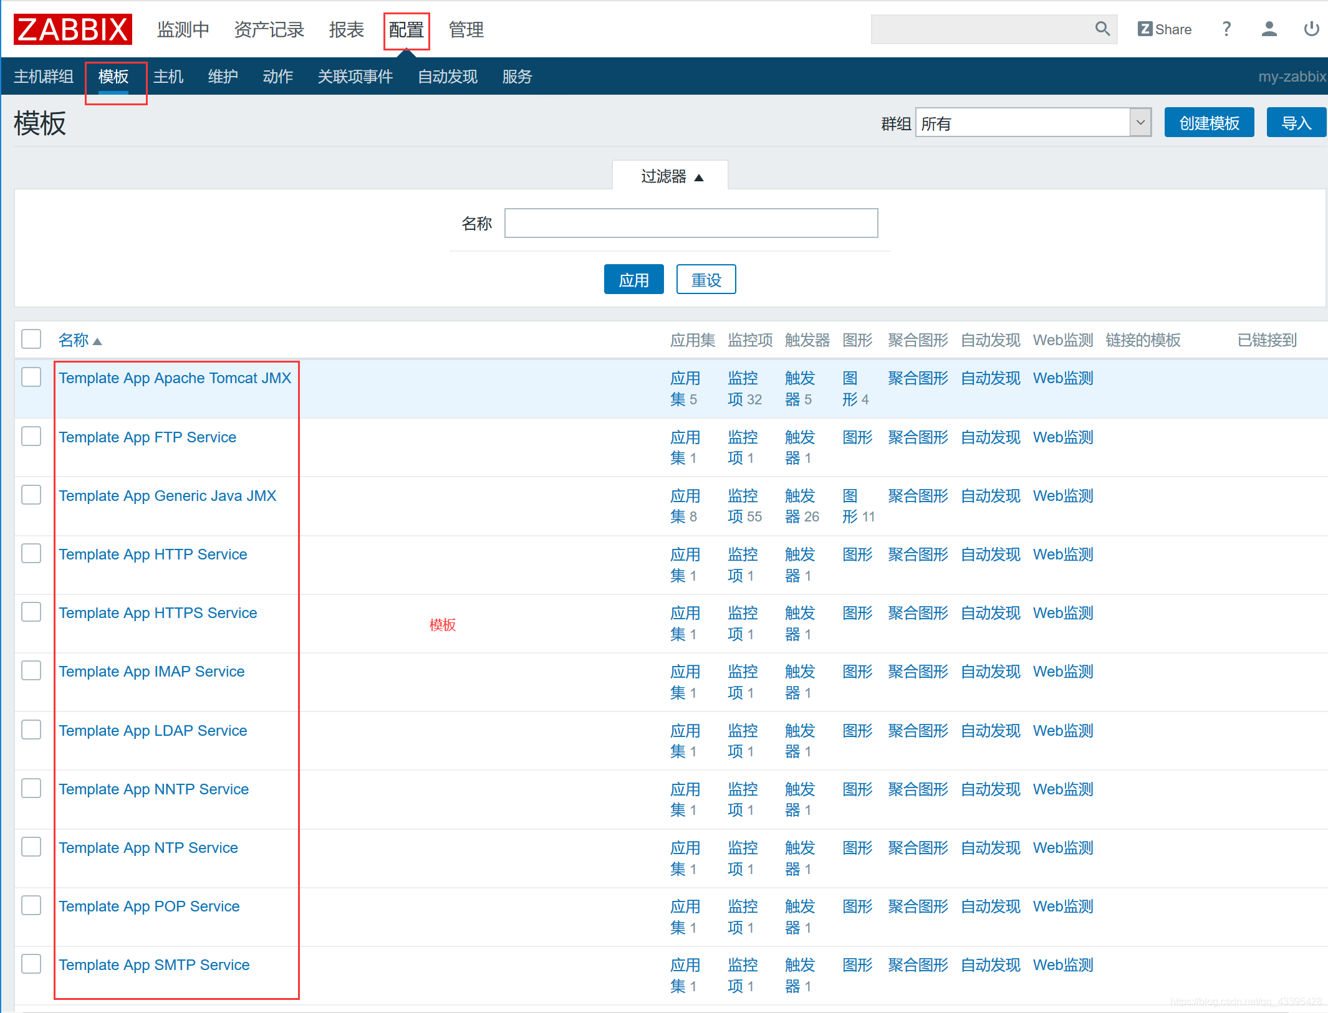Sort templates by 名称 column
The image size is (1328, 1013).
79,340
